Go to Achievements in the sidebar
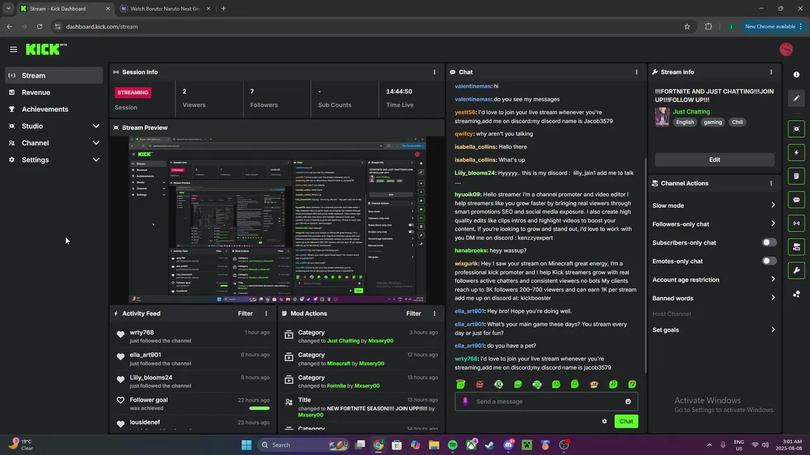Image resolution: width=810 pixels, height=455 pixels. [54, 109]
